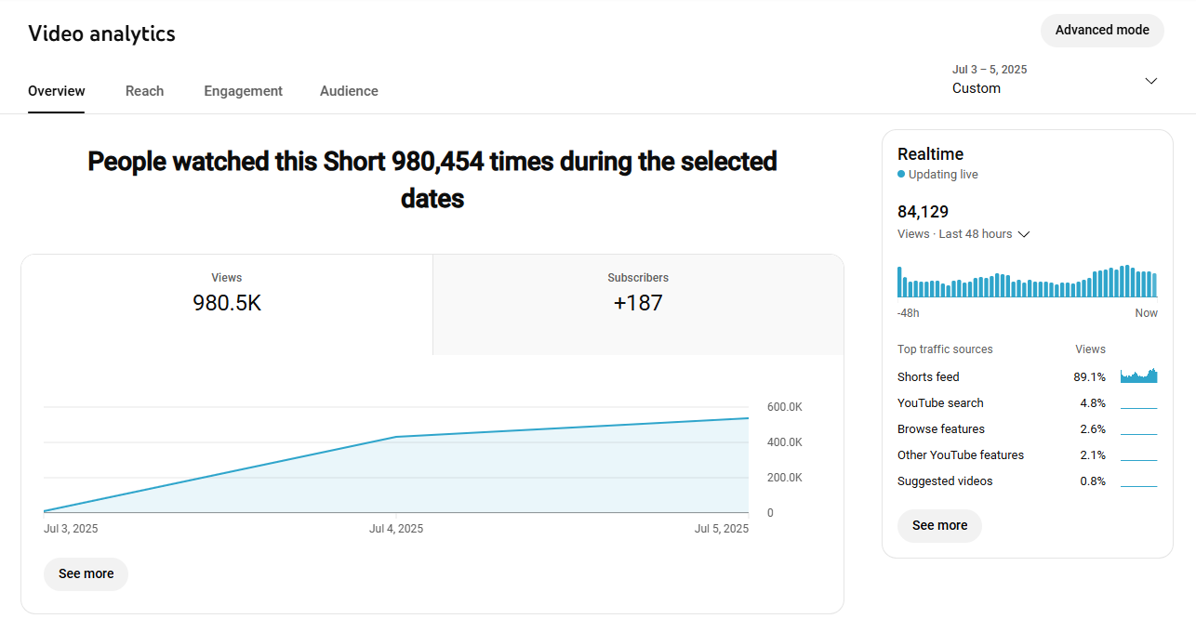Viewport: 1196px width, 632px height.
Task: Switch to the Reach tab
Action: pos(144,91)
